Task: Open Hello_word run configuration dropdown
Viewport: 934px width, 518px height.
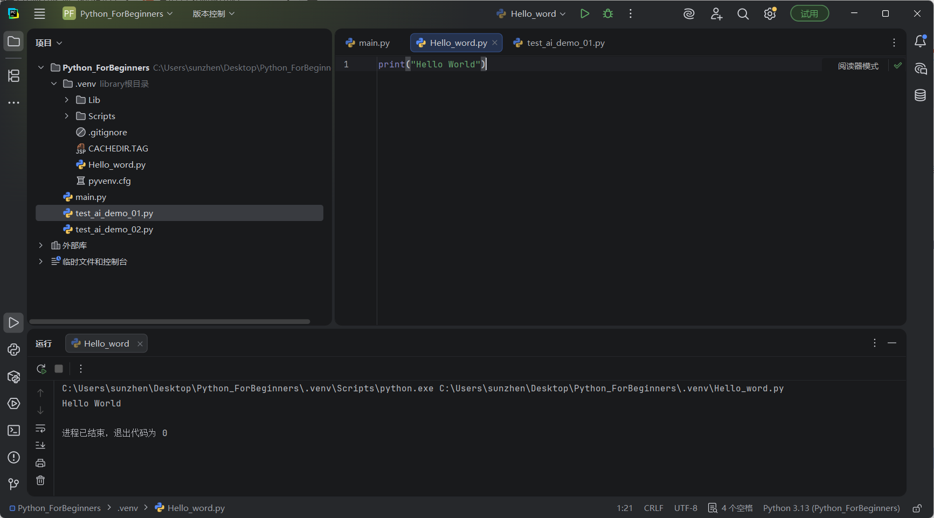Action: click(x=531, y=14)
